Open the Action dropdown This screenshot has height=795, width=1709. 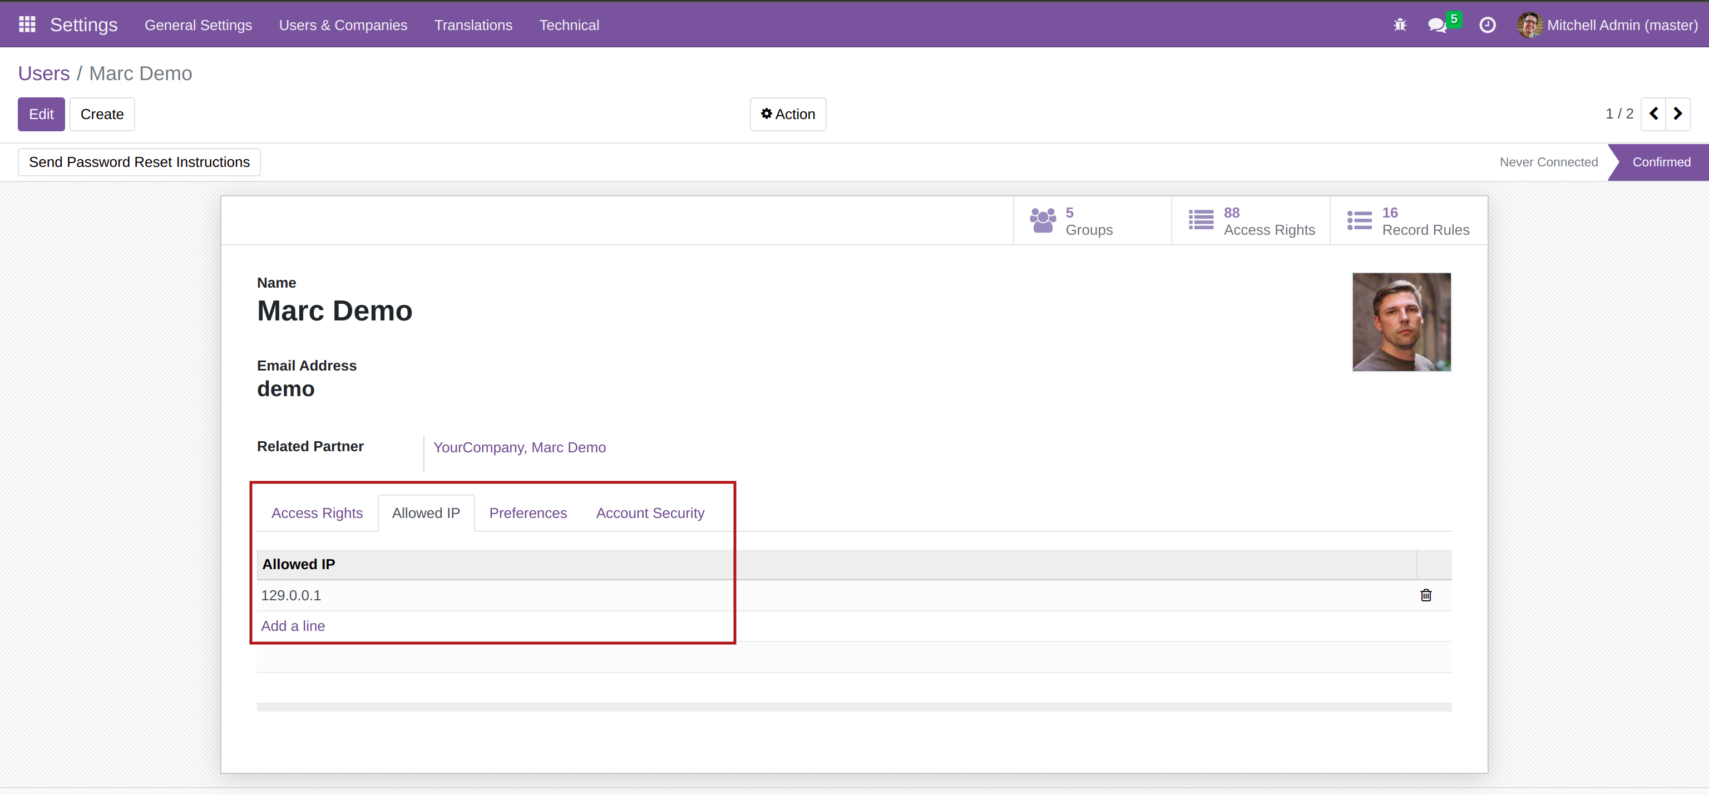pyautogui.click(x=788, y=114)
